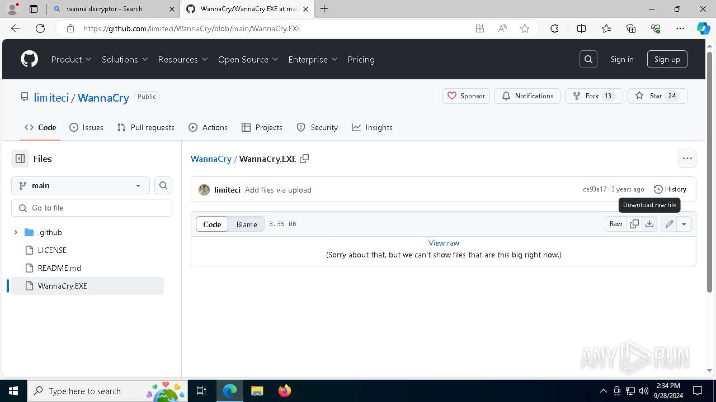Viewport: 716px width, 402px height.
Task: Open the Insights tab
Action: click(372, 127)
